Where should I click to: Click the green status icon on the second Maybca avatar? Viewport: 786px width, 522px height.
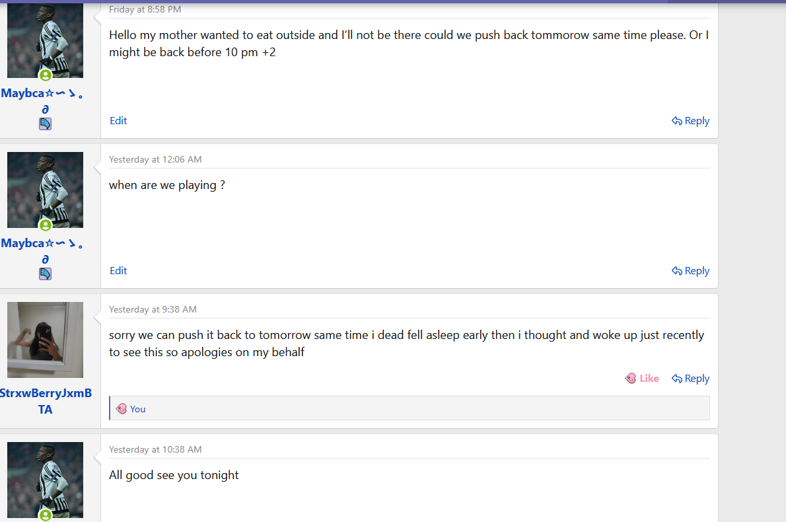(46, 225)
